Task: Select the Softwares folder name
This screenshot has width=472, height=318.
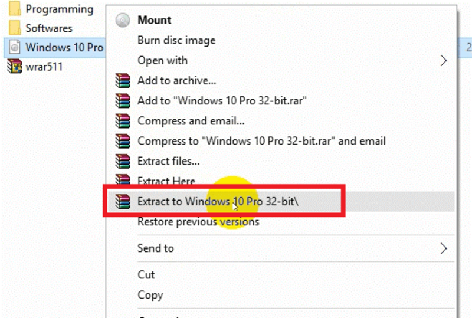Action: click(x=49, y=28)
